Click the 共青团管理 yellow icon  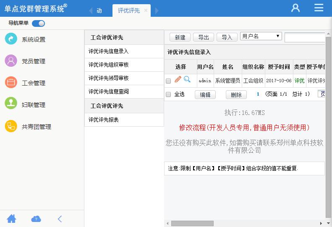pyautogui.click(x=11, y=126)
